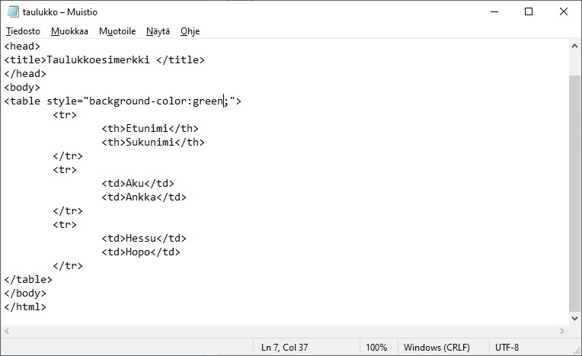582x356 pixels.
Task: Click the vertical scrollbar up arrow
Action: pos(575,46)
